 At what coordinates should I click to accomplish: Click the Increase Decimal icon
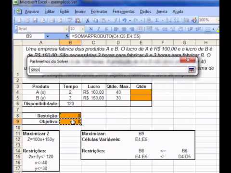click(173, 29)
